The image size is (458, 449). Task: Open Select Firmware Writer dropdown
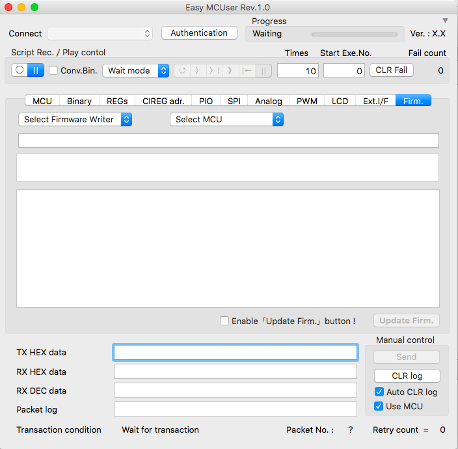click(75, 120)
